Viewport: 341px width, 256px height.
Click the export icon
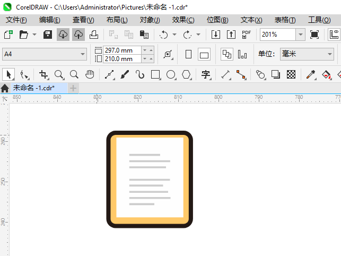click(x=231, y=35)
